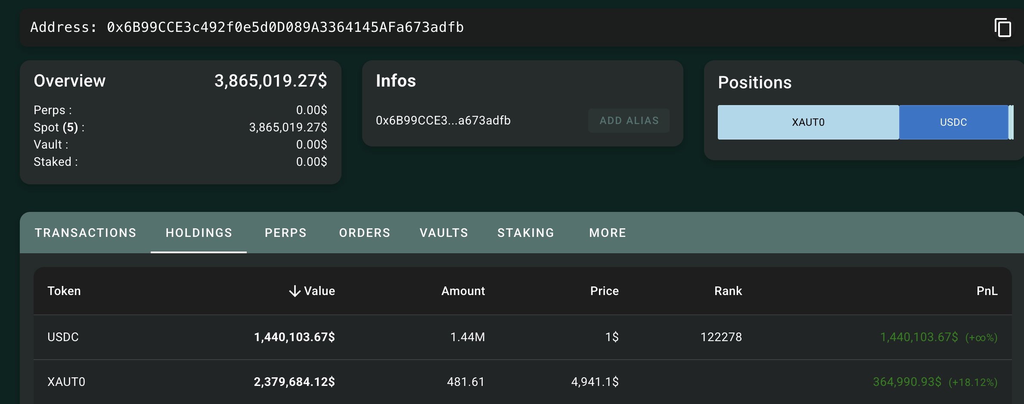Select the Holdings tab
Image resolution: width=1024 pixels, height=404 pixels.
199,233
